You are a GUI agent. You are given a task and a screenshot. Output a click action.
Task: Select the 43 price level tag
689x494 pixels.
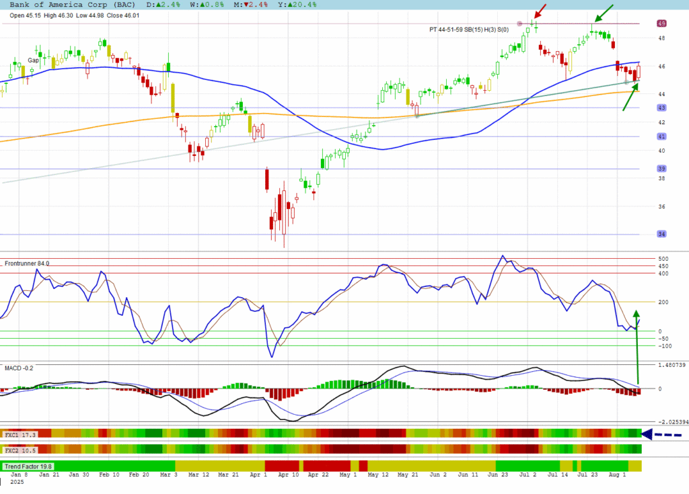pyautogui.click(x=662, y=108)
